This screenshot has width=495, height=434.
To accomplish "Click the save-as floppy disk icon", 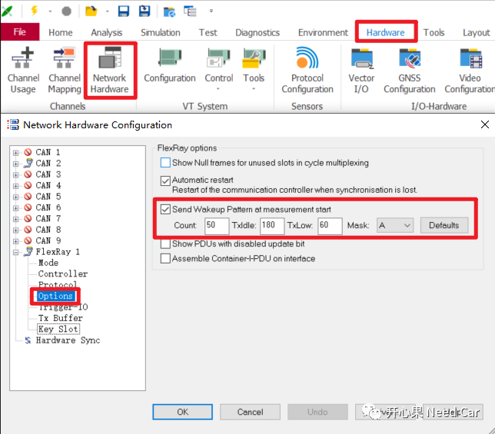I will 145,11.
